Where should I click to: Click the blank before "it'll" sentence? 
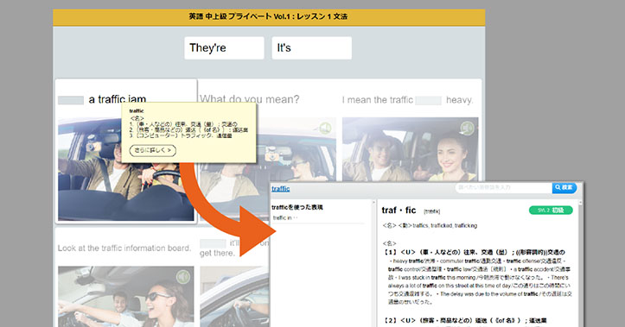[213, 243]
